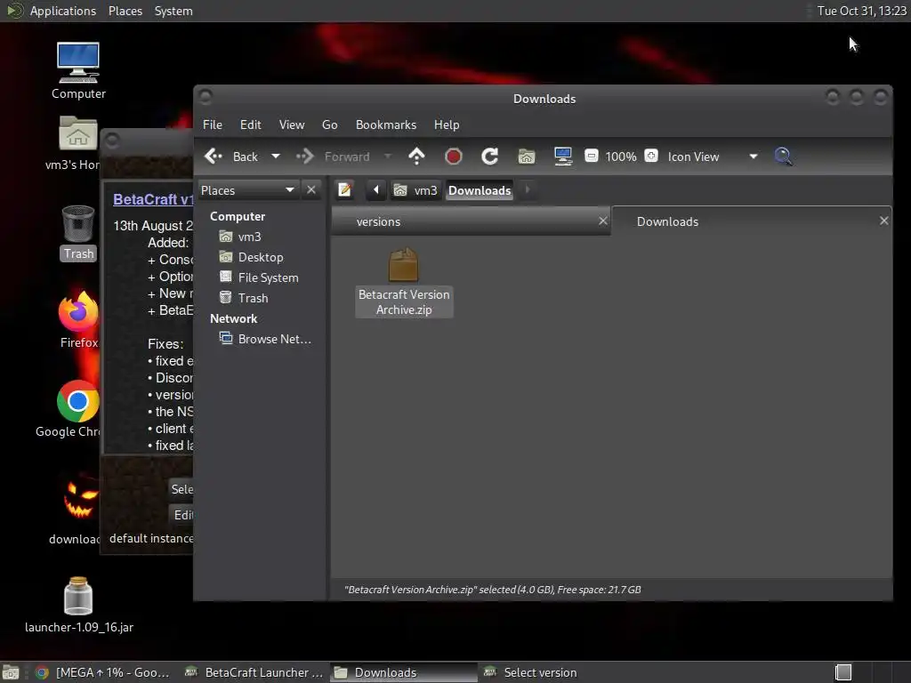The image size is (911, 683).
Task: Reload the folder with the Refresh icon
Action: tap(490, 157)
